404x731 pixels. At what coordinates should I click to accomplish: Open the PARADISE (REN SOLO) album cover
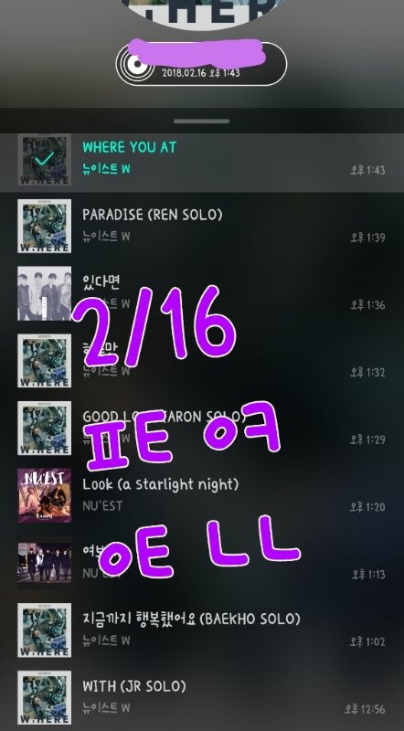[x=44, y=226]
